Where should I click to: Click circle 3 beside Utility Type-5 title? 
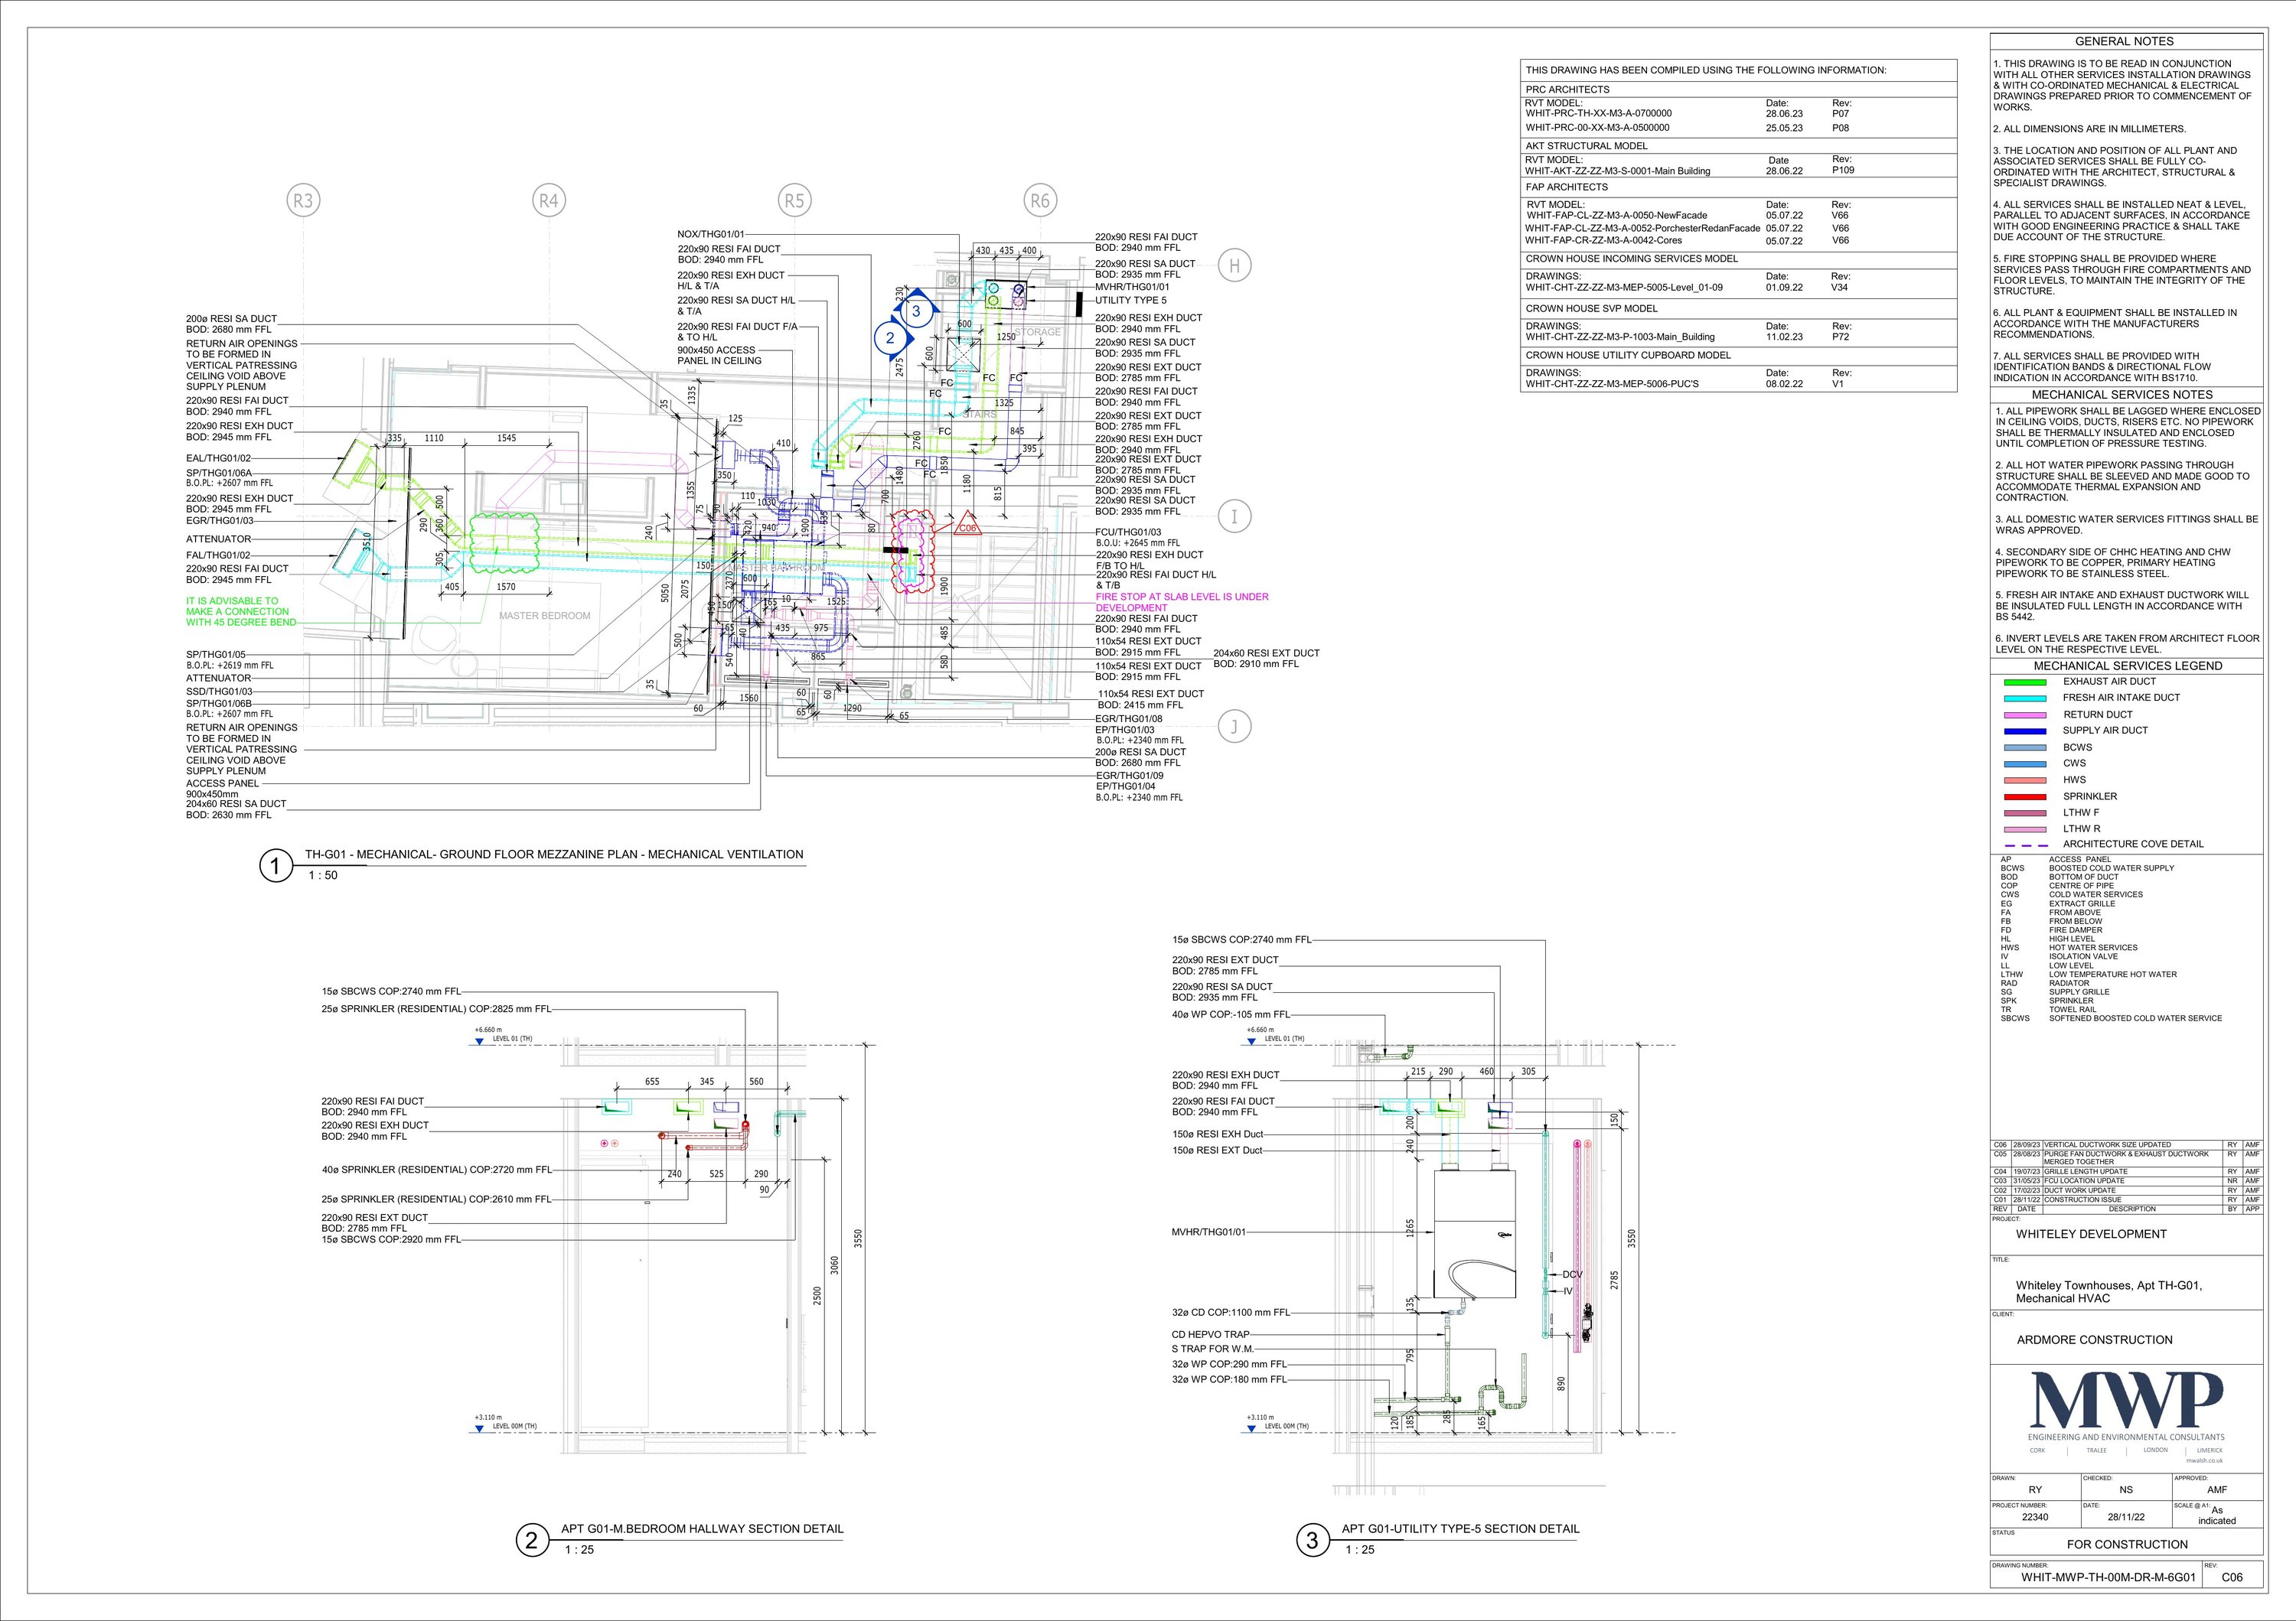pyautogui.click(x=1312, y=1540)
